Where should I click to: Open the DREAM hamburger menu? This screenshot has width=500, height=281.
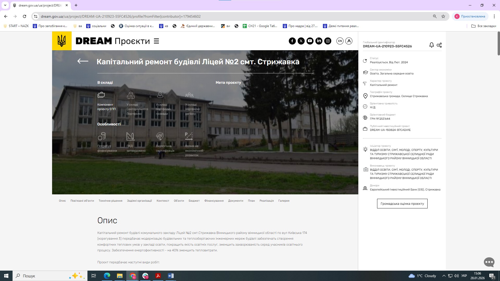(156, 41)
